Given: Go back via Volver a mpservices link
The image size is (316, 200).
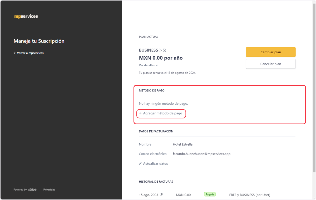Looking at the screenshot, I should tap(28, 53).
